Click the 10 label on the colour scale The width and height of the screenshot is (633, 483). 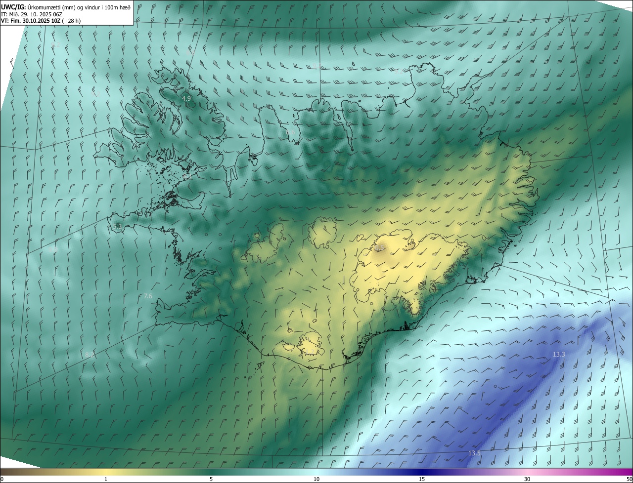316,480
